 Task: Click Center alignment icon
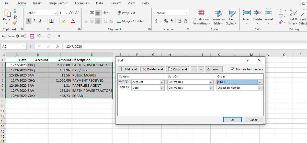point(92,21)
